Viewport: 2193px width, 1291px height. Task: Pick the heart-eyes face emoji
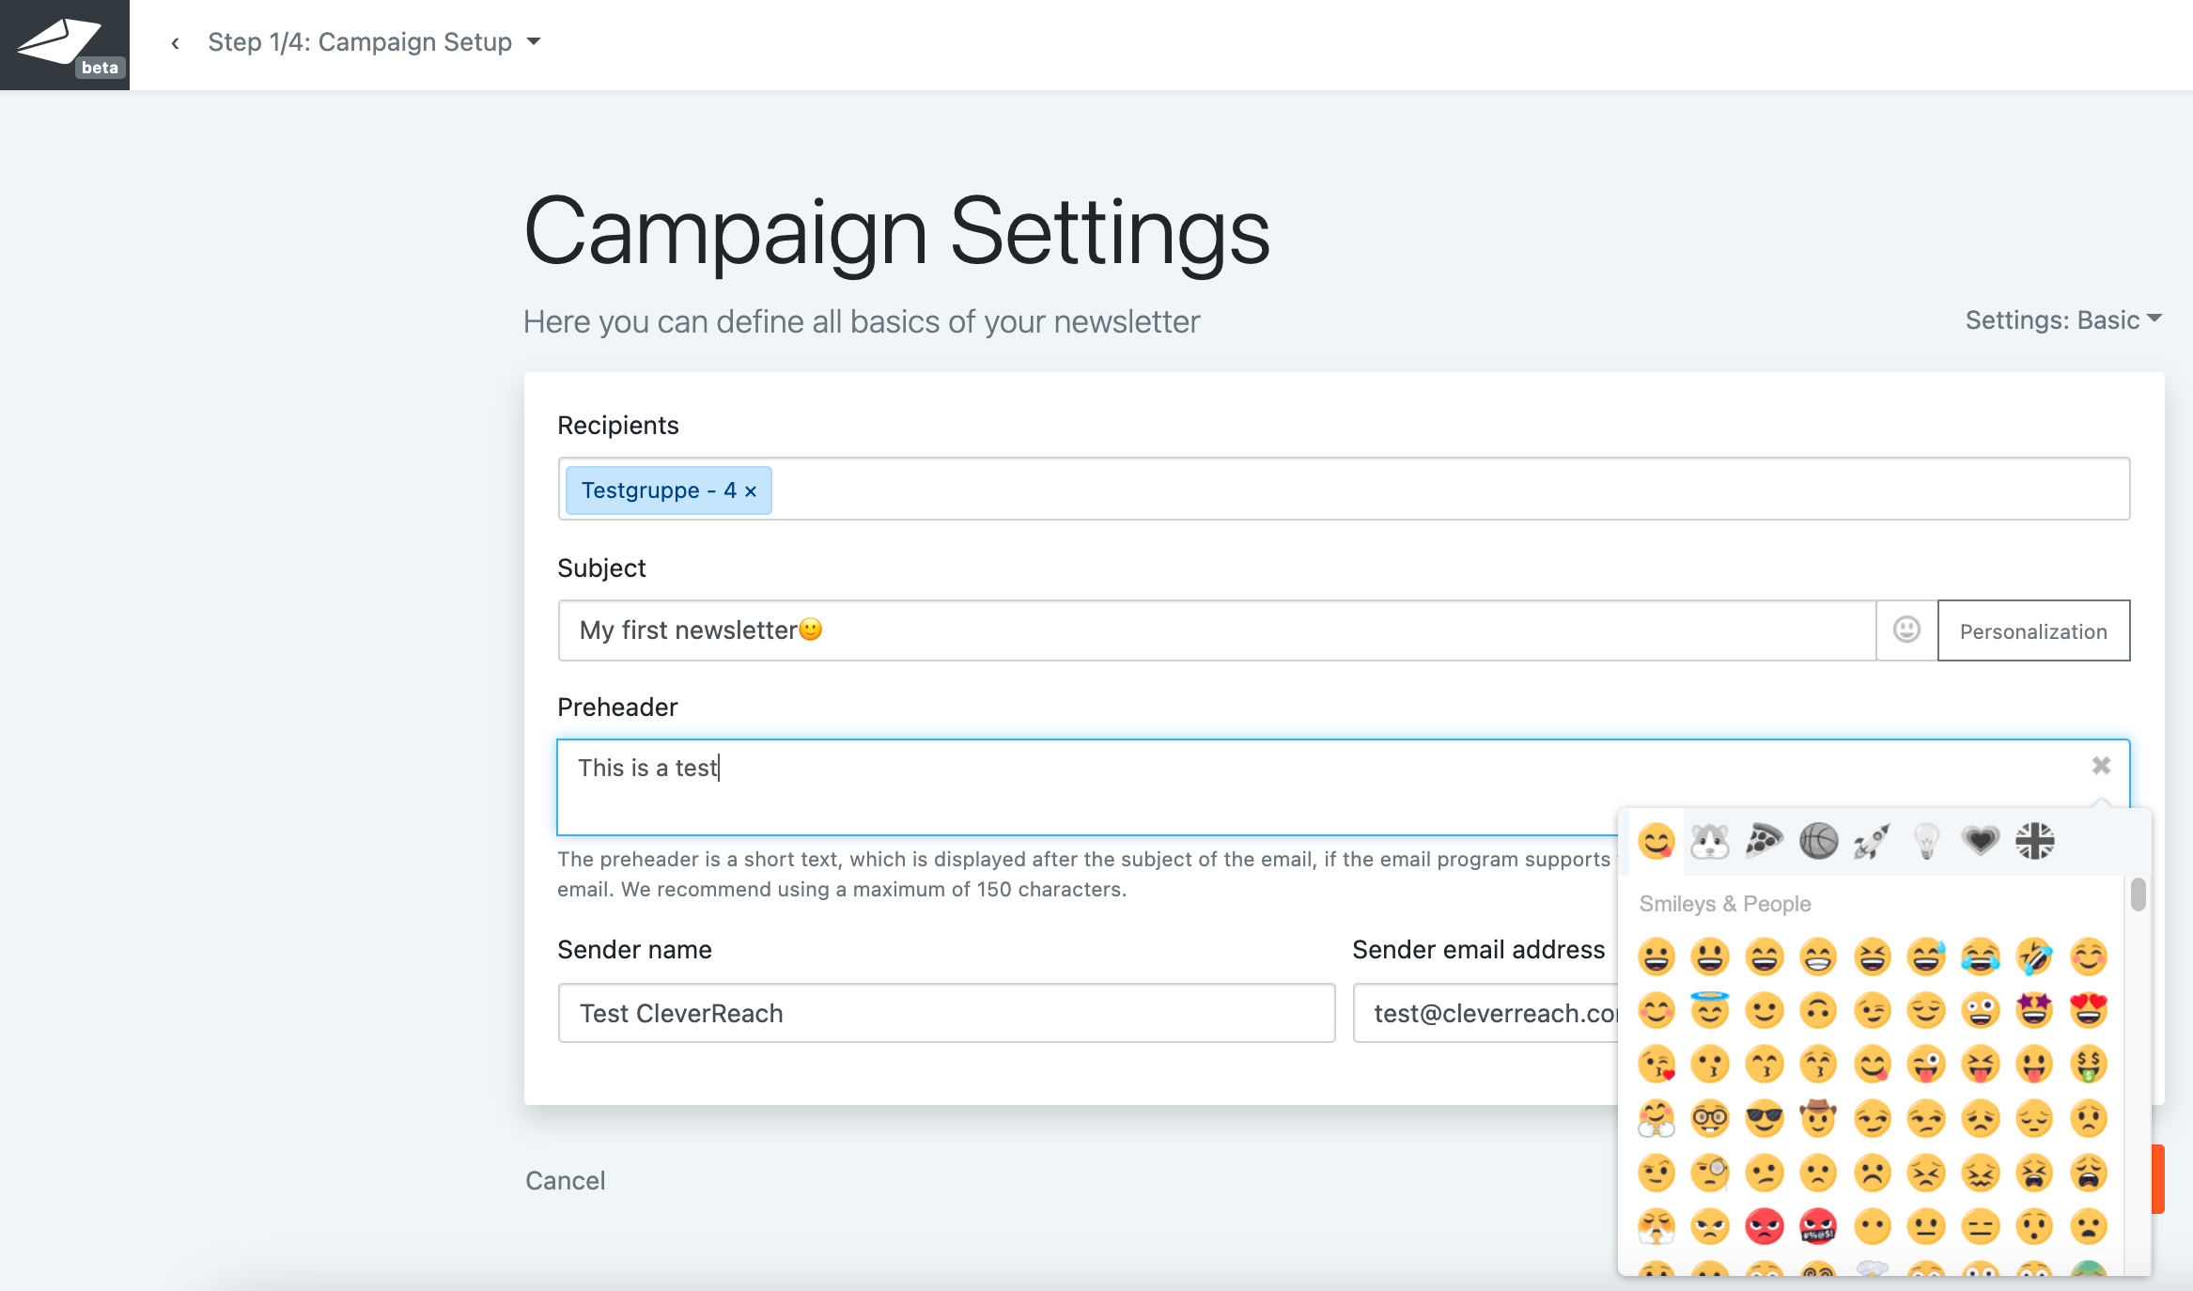point(2089,1010)
